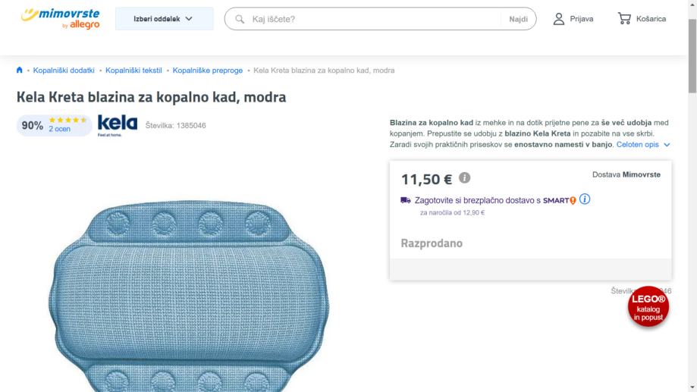Click the LEGO katalog in popust badge
Image resolution: width=697 pixels, height=392 pixels.
[x=649, y=307]
